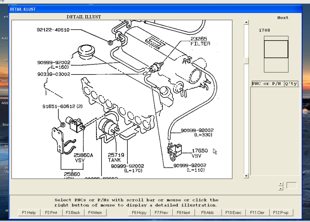The width and height of the screenshot is (310, 222).
Task: Click the vertical scrollbar thumb
Action: click(x=246, y=61)
